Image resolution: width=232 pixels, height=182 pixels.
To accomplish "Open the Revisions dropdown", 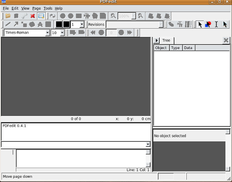I will (161, 25).
